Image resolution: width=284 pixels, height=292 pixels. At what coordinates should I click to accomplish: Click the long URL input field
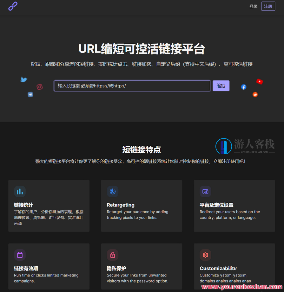132,86
